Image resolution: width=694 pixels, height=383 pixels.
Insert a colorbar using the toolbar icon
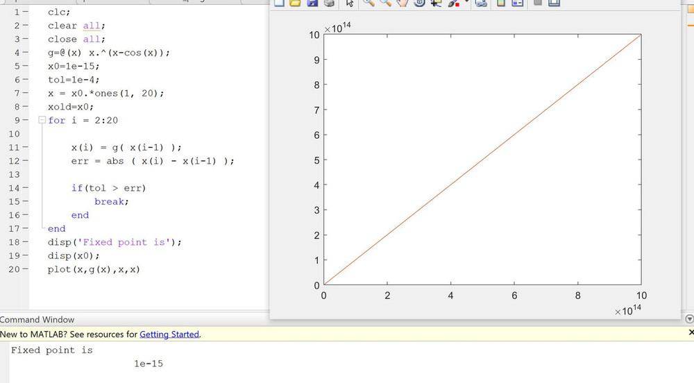(x=500, y=3)
